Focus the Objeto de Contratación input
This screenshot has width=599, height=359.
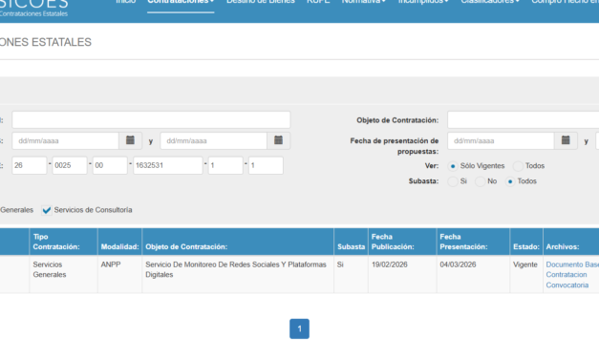pos(523,120)
